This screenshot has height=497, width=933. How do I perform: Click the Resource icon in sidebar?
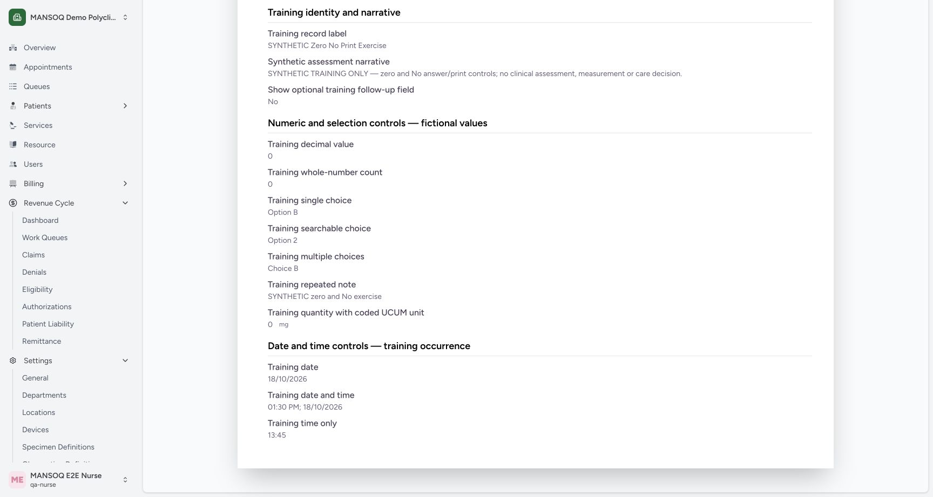[13, 145]
